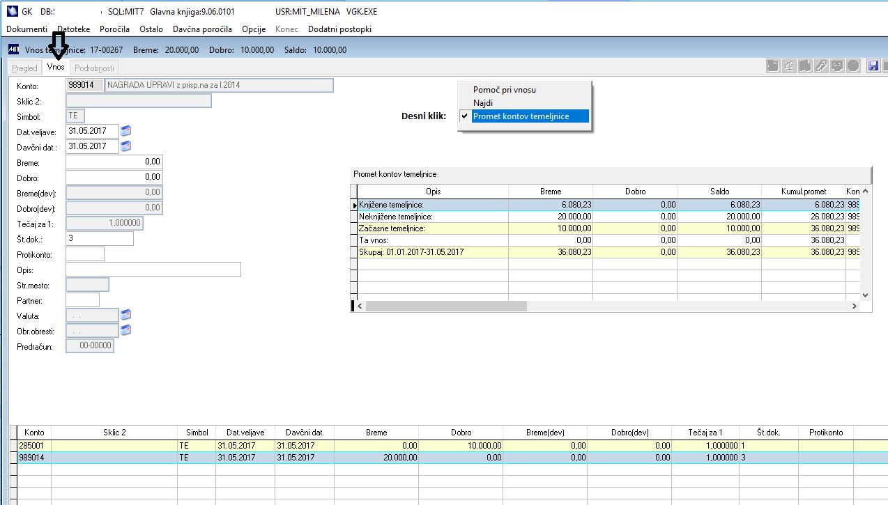Viewport: 888px width, 505px height.
Task: Open the Dodatni postopki menu
Action: tap(339, 29)
